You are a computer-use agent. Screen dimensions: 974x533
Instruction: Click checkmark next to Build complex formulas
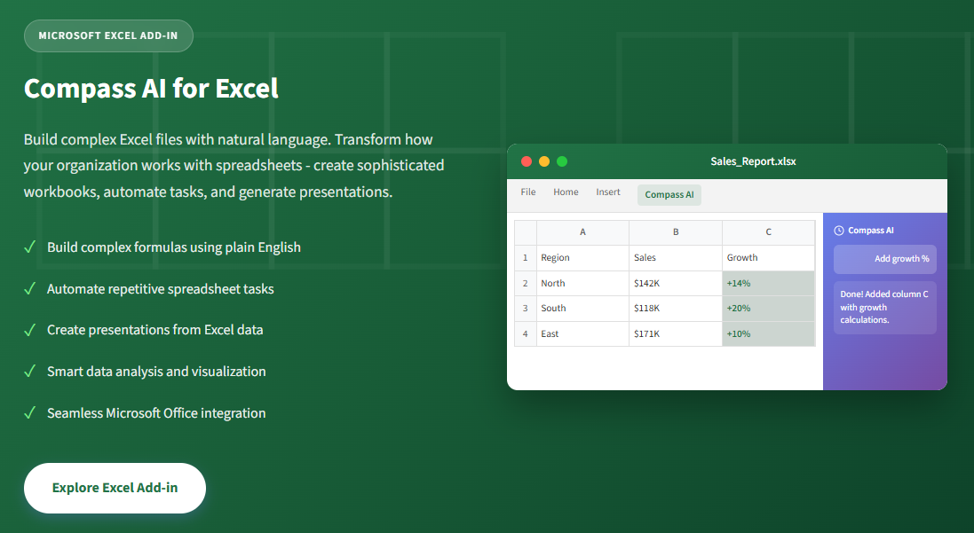pos(30,247)
